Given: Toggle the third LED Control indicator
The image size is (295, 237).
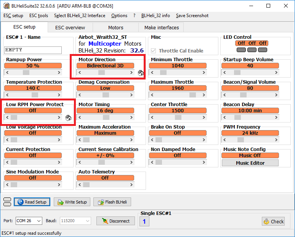Looking at the screenshot, I should tap(263, 50).
